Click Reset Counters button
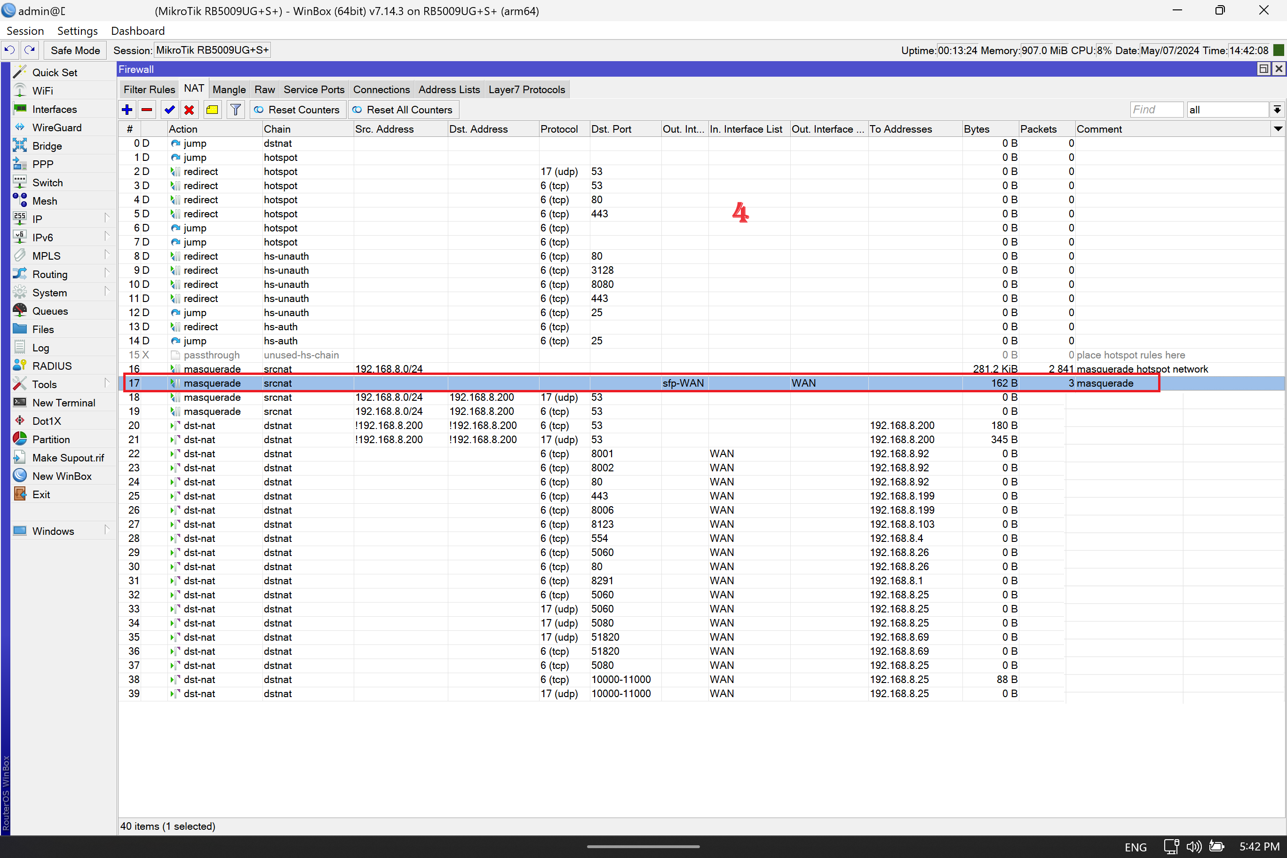Image resolution: width=1287 pixels, height=858 pixels. (298, 110)
